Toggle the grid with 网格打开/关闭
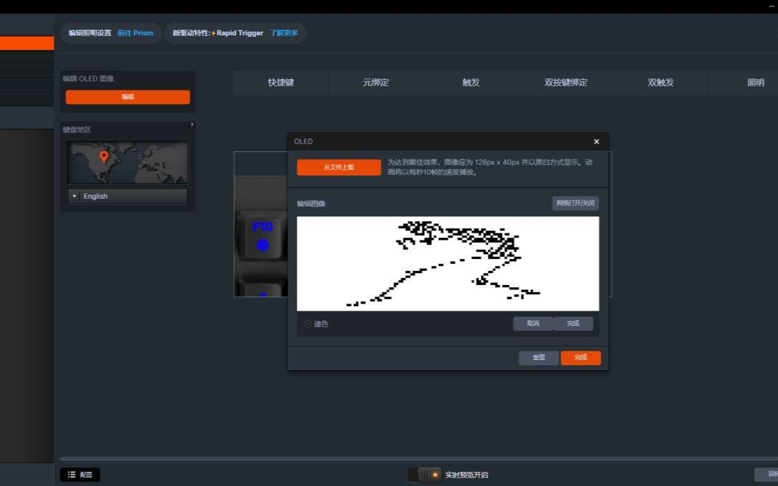Screen dimensions: 778x486 pos(576,204)
